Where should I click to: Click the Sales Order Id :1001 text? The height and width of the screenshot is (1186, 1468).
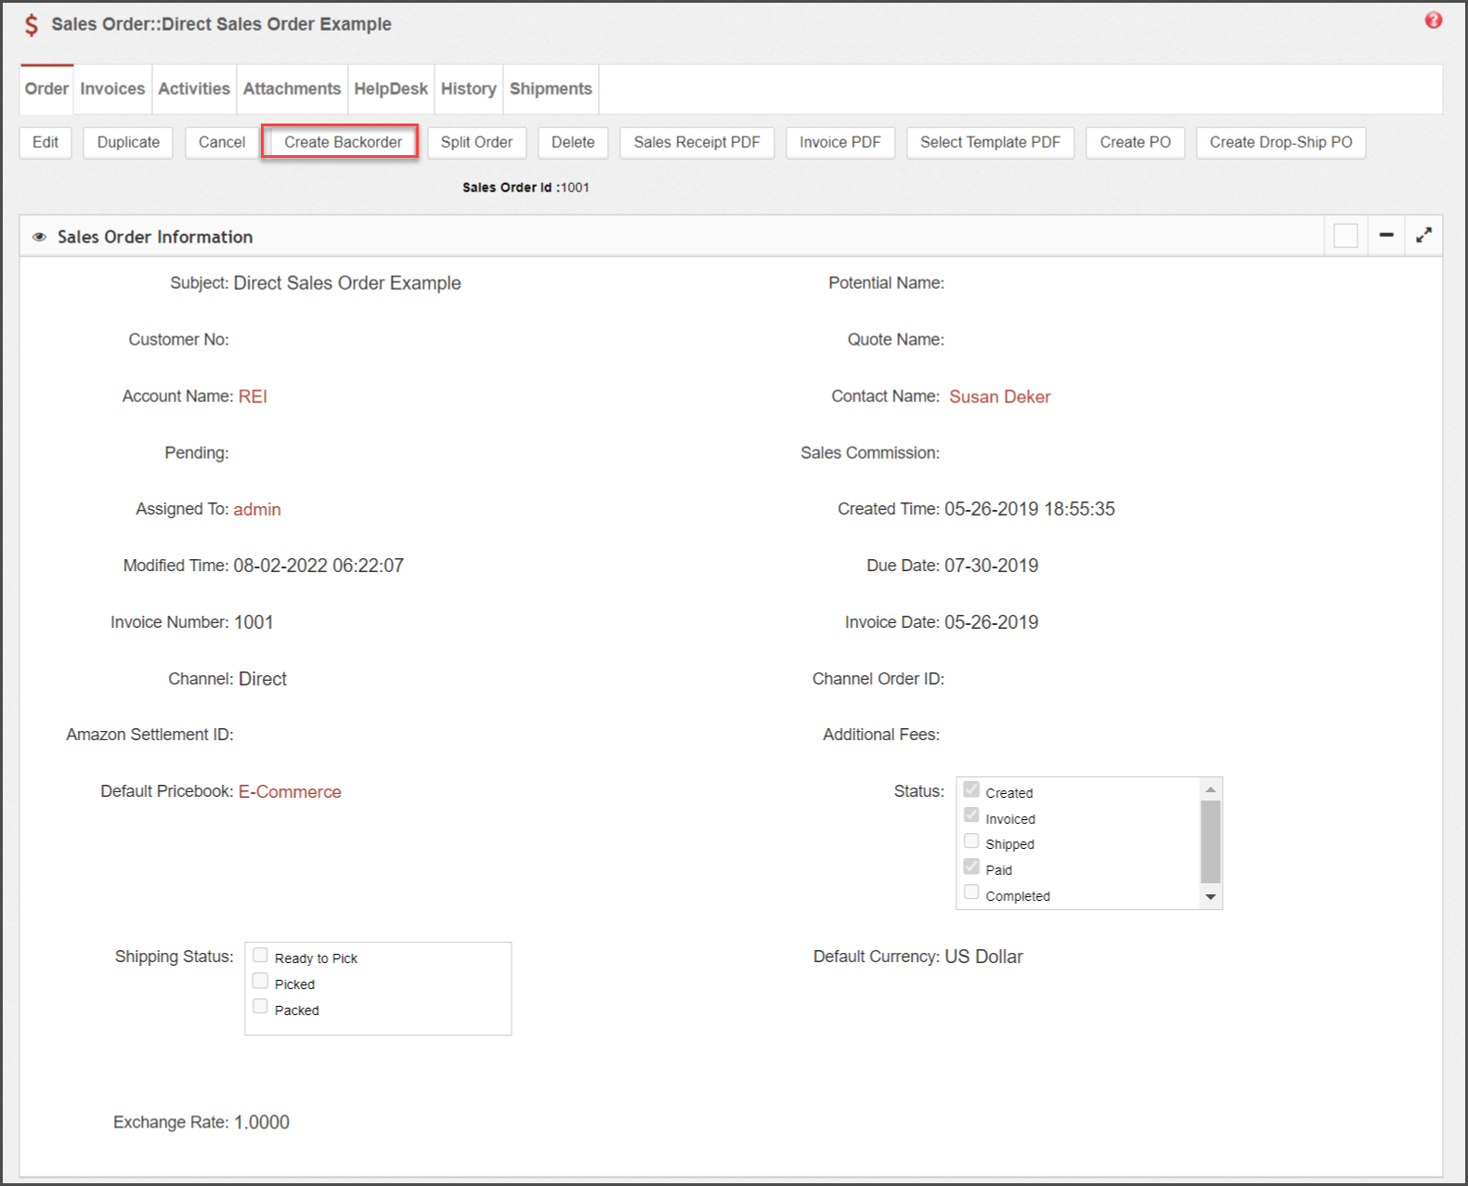coord(526,188)
